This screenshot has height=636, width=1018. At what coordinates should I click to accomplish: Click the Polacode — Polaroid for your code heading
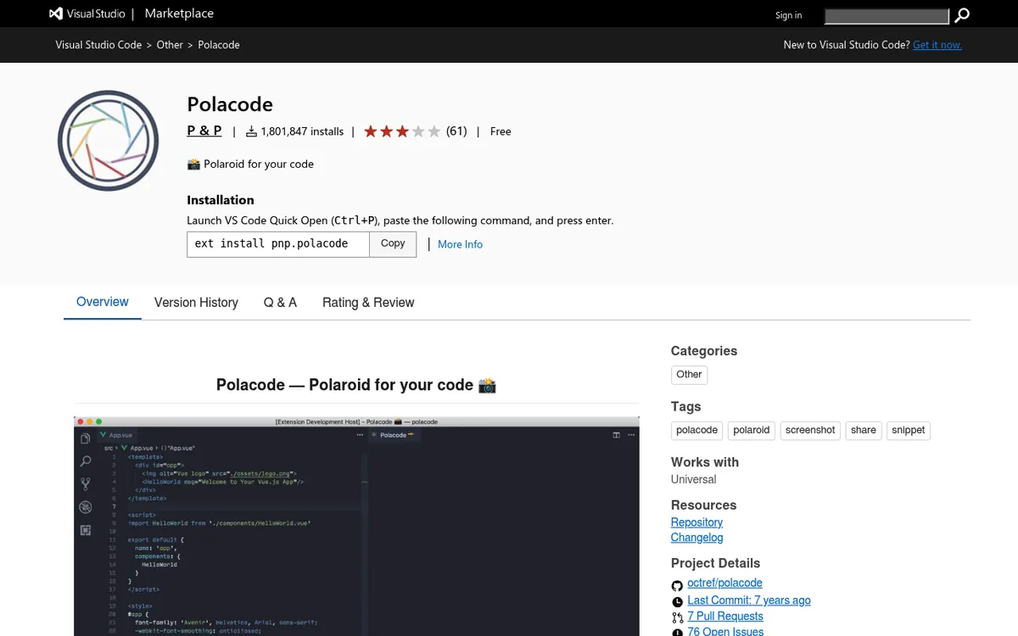tap(356, 385)
